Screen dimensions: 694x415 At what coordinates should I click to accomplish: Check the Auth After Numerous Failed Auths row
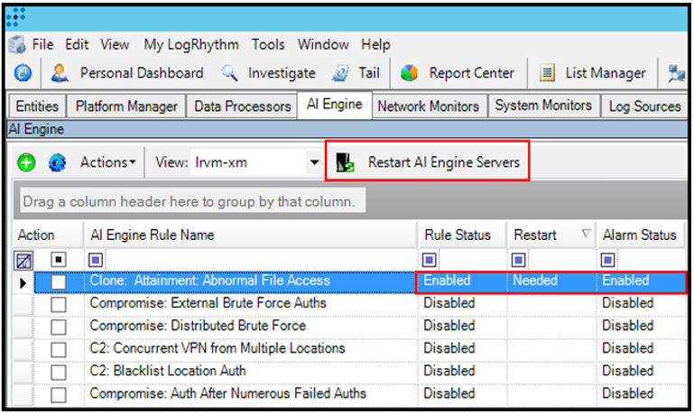[58, 394]
